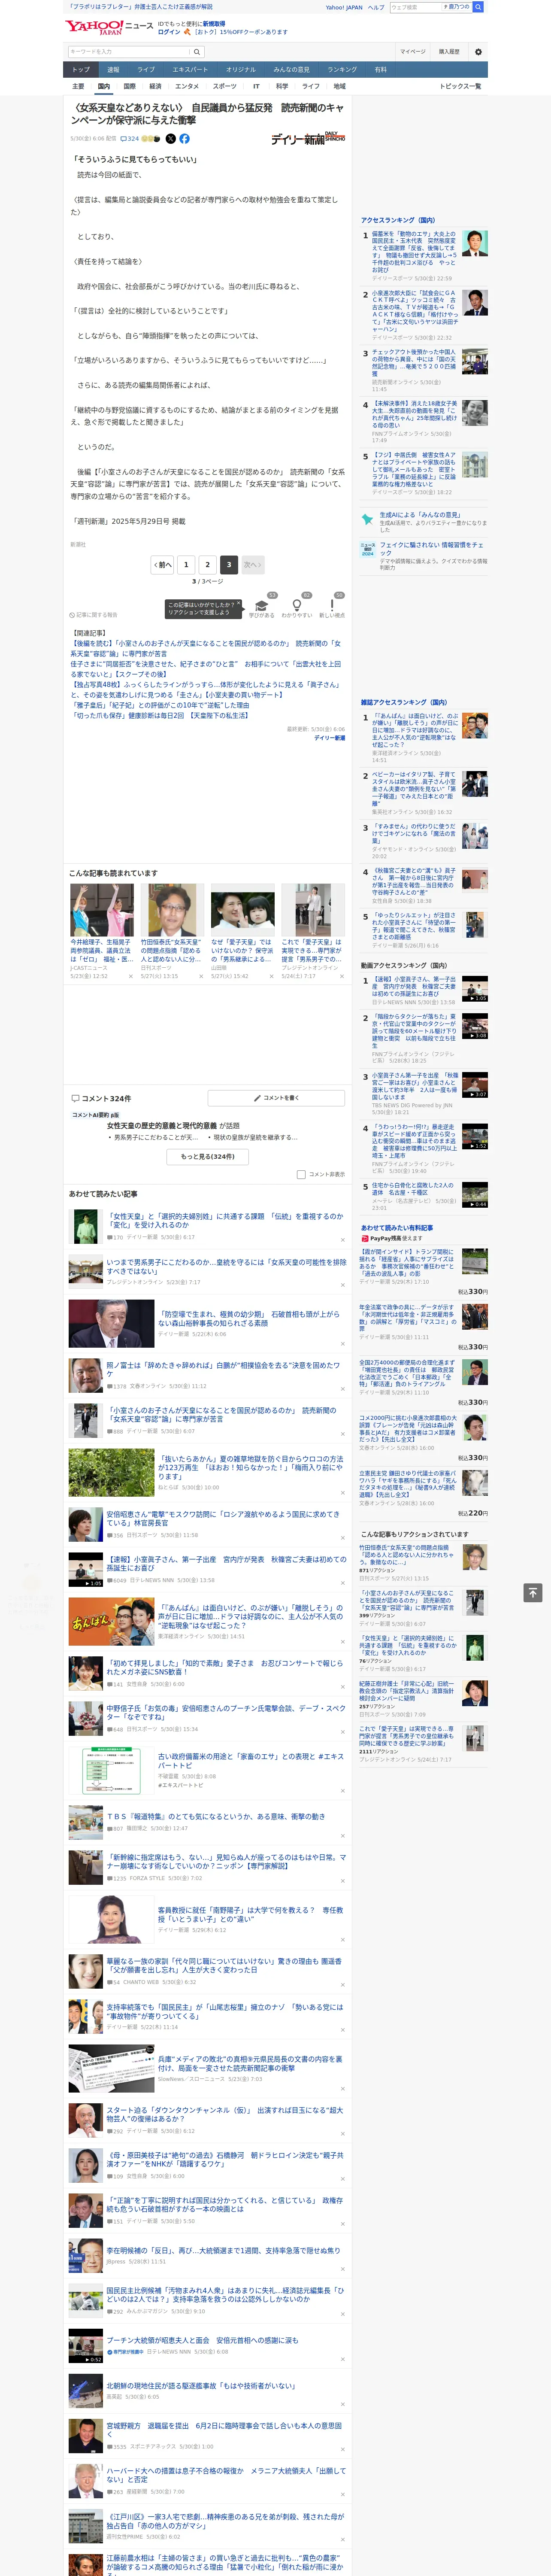
Task: Open the トップ main navigation tab
Action: click(81, 70)
